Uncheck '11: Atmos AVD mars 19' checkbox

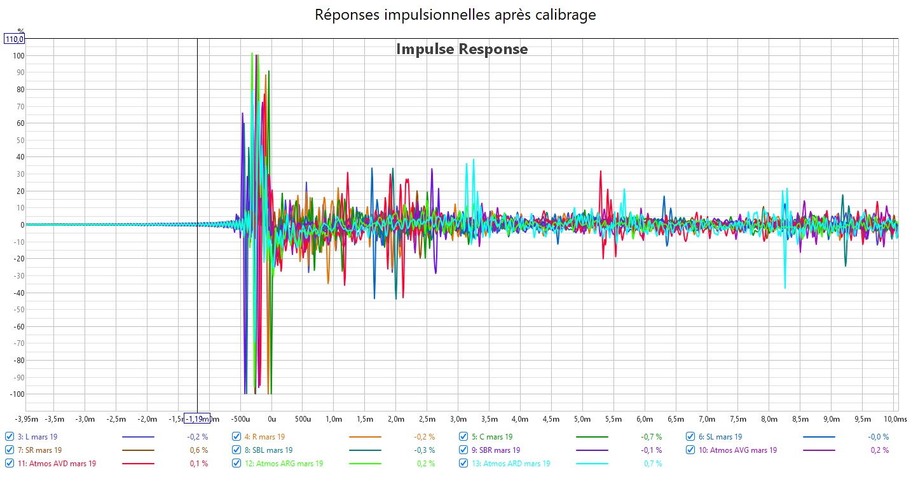click(x=10, y=464)
